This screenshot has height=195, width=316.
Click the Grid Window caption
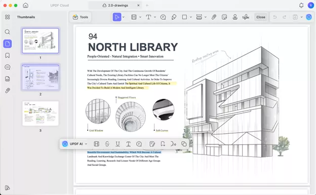point(96,131)
